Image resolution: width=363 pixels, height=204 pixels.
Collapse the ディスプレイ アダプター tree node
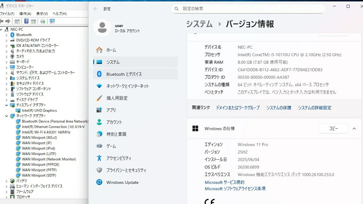tap(6, 105)
